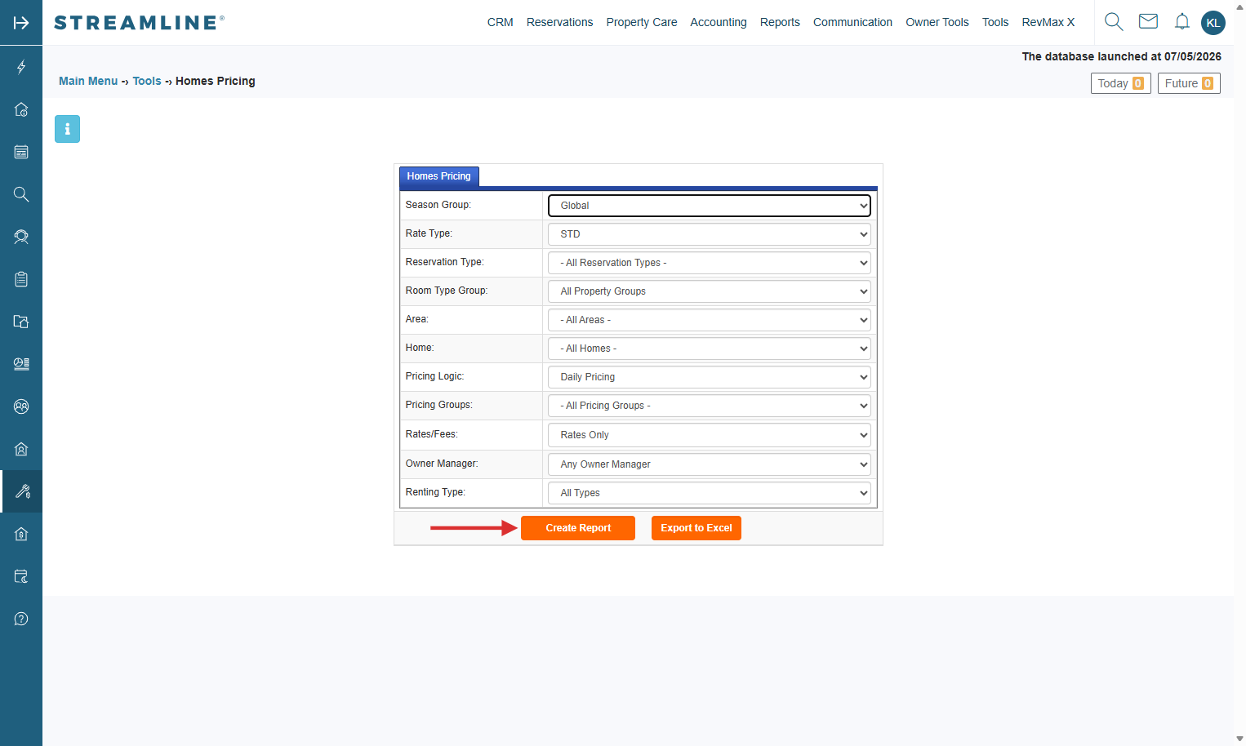Open the RevMax X menu
This screenshot has width=1246, height=746.
pos(1048,22)
